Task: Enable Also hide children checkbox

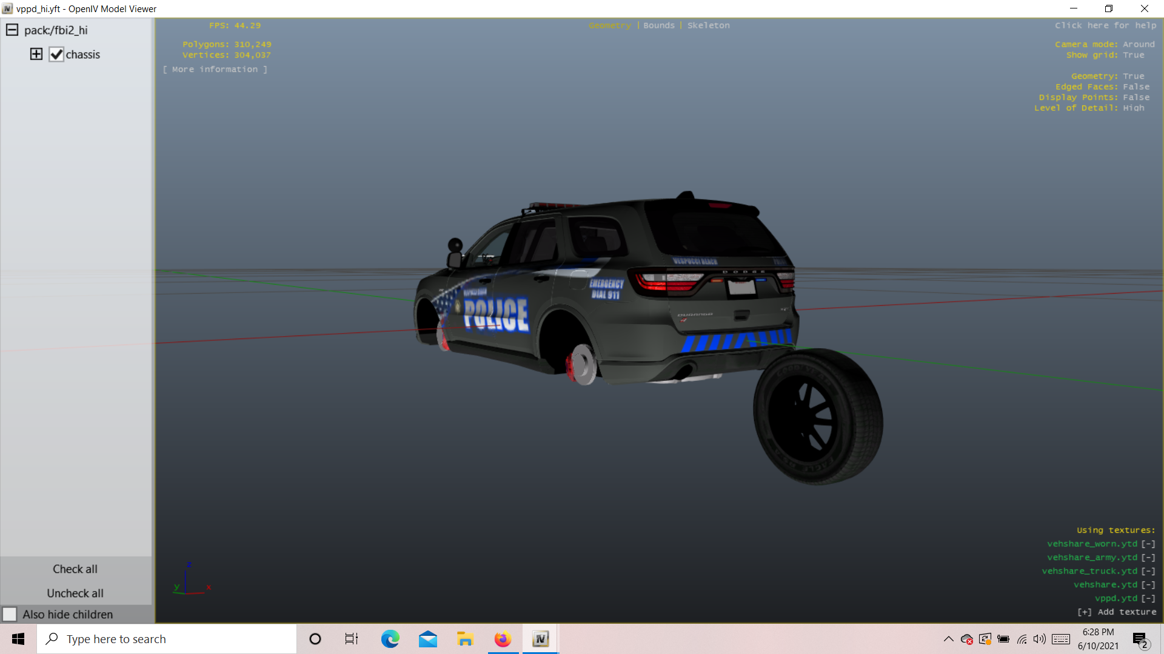Action: 10,614
